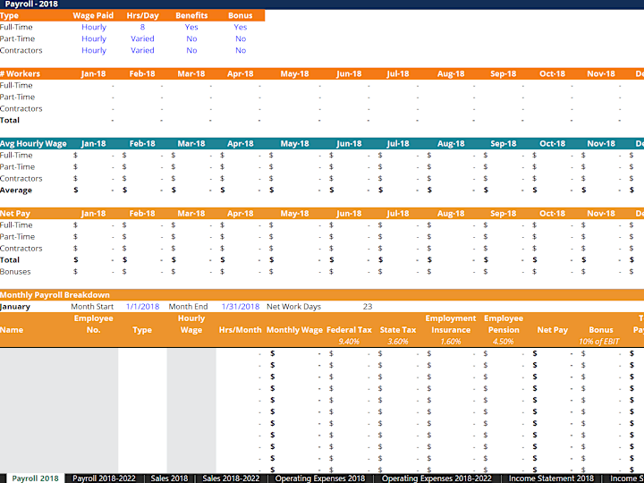The height and width of the screenshot is (483, 644).
Task: Select 'Jan-18' in the # Workers header row
Action: click(x=93, y=74)
